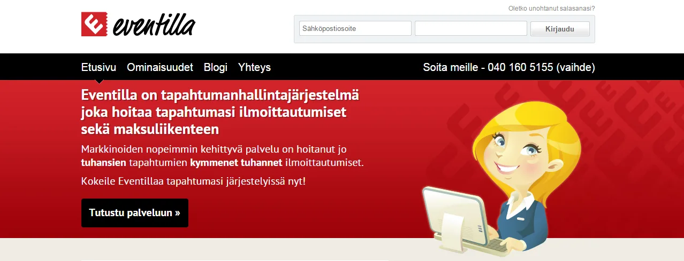The image size is (684, 261).
Task: Select the Yhteys navigation item
Action: pos(254,67)
